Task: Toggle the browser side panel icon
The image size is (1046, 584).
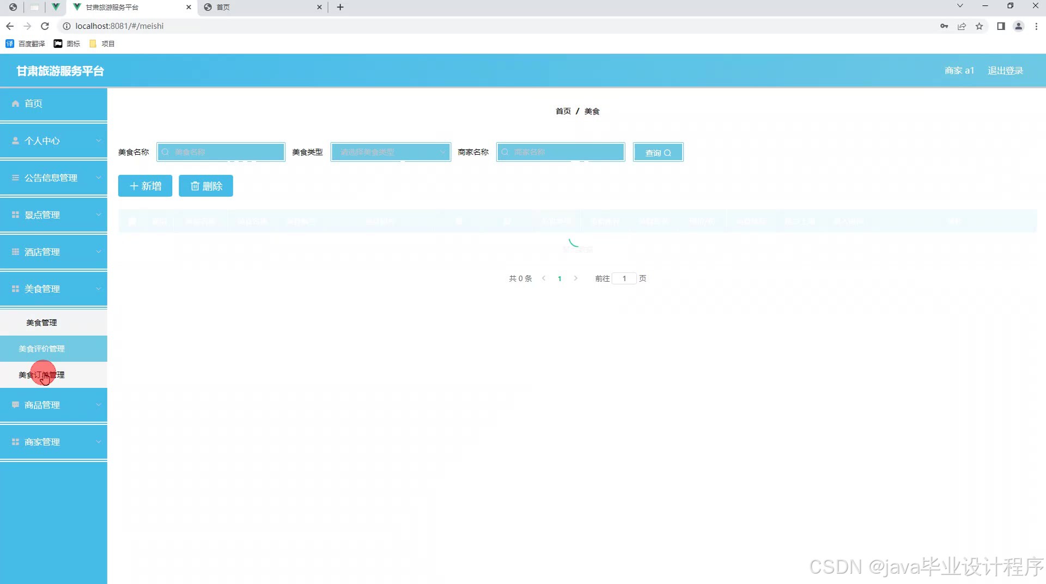Action: coord(1001,26)
